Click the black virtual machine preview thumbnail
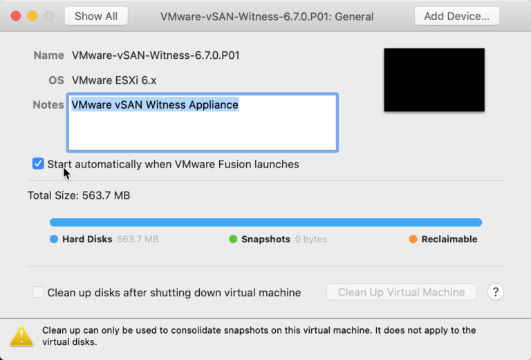Screen dimensions: 531x360 click(x=434, y=80)
